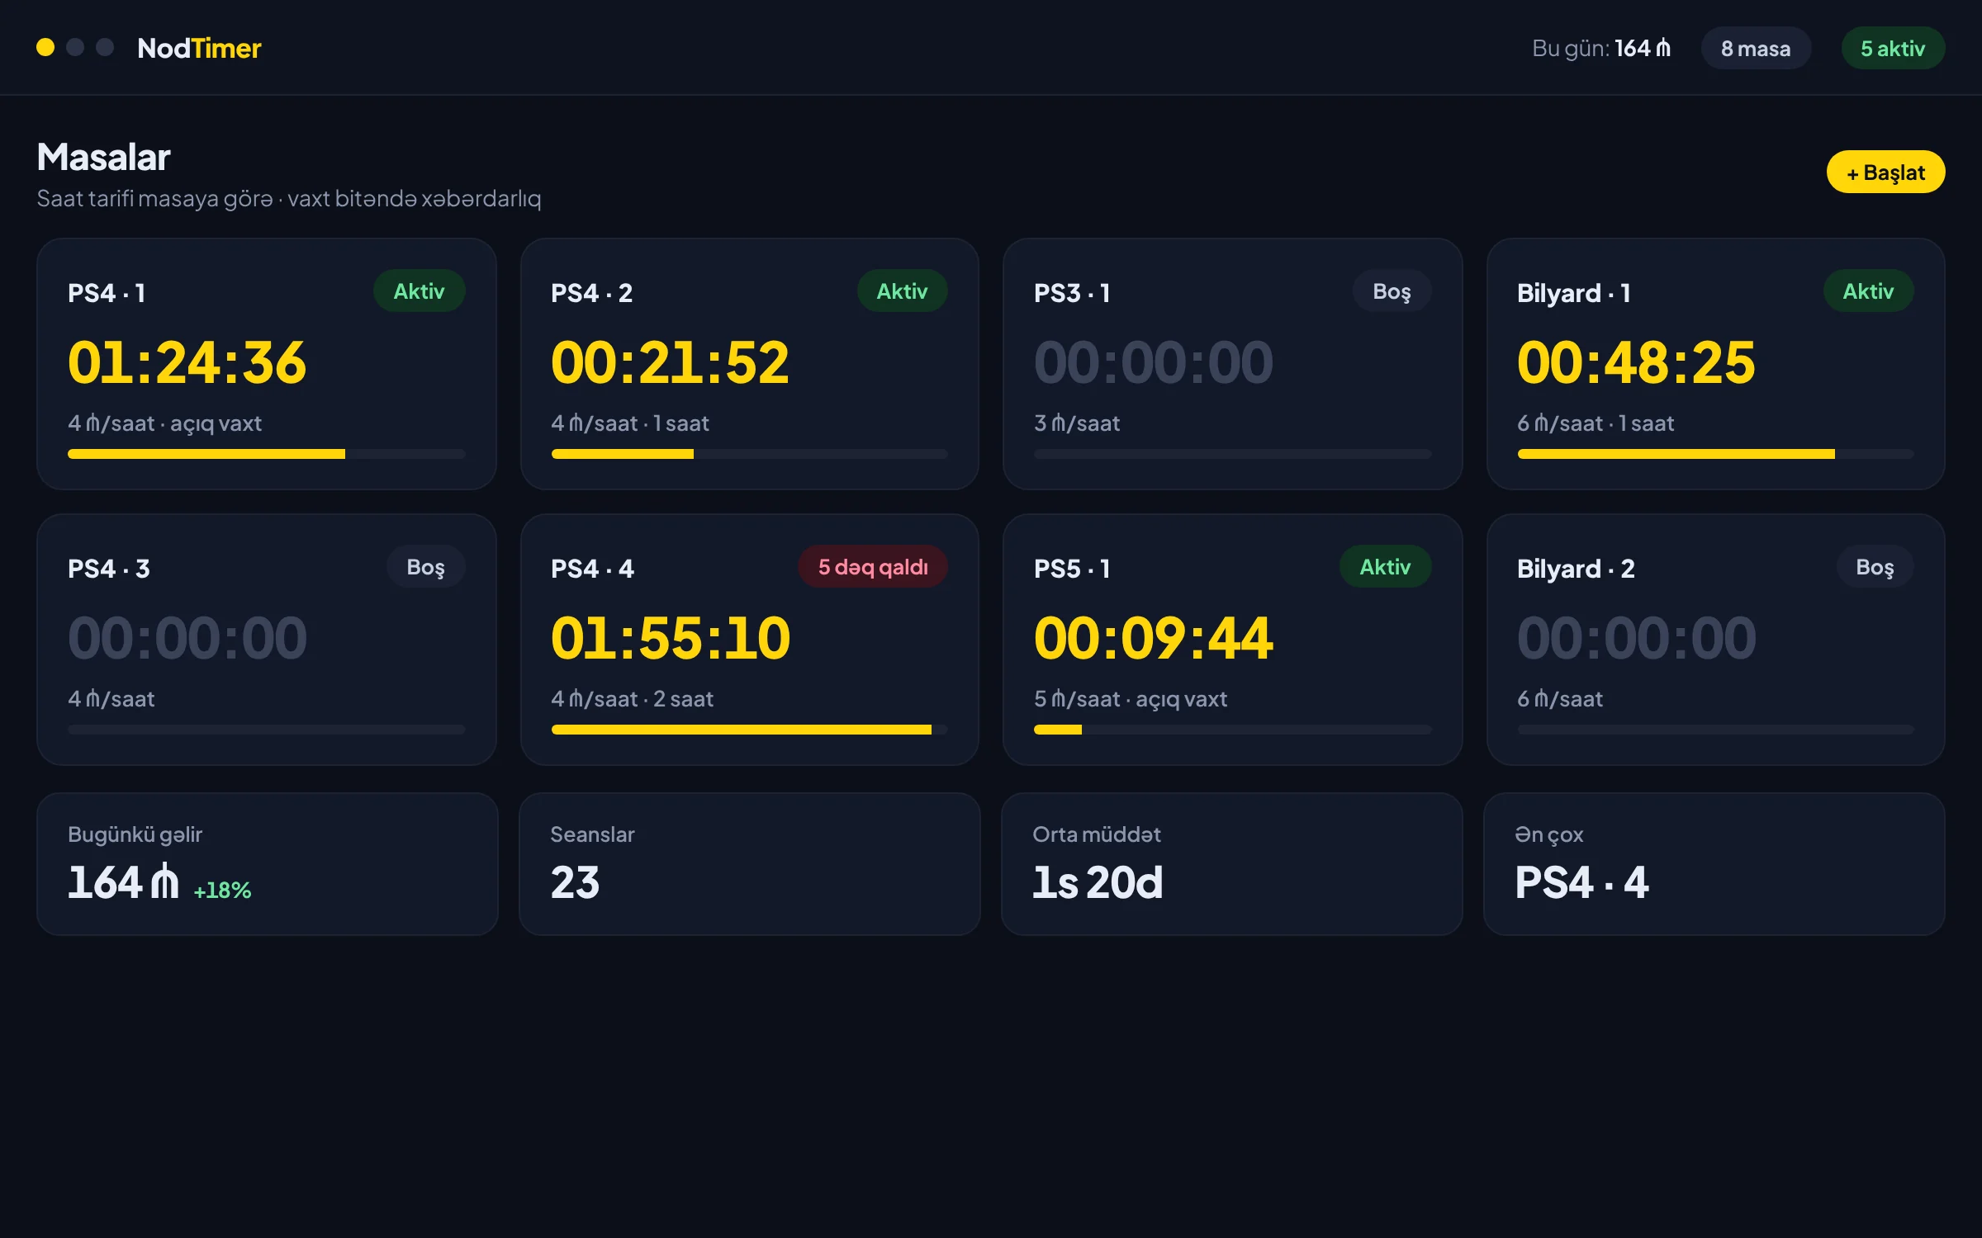Click the 5 dəq qaldı warning badge

pyautogui.click(x=873, y=567)
